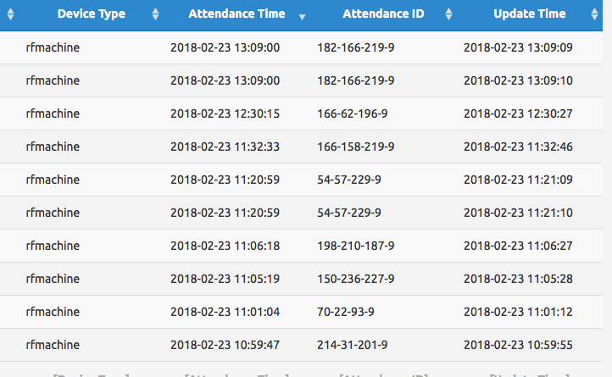Screen dimensions: 612x377
Task: Click the Update Time sort arrows icon
Action: tap(594, 14)
